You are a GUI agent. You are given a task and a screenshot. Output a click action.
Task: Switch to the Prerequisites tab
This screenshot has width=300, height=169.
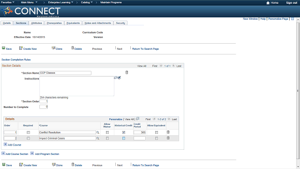pos(54,23)
